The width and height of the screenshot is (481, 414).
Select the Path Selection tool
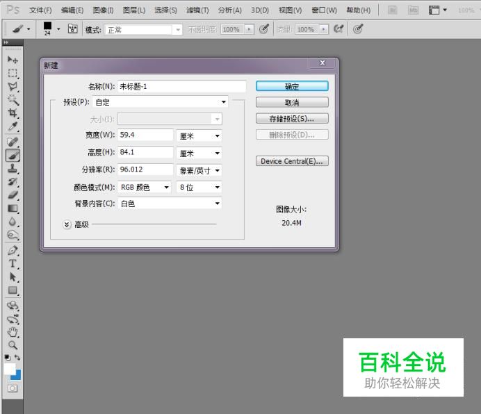pos(13,277)
